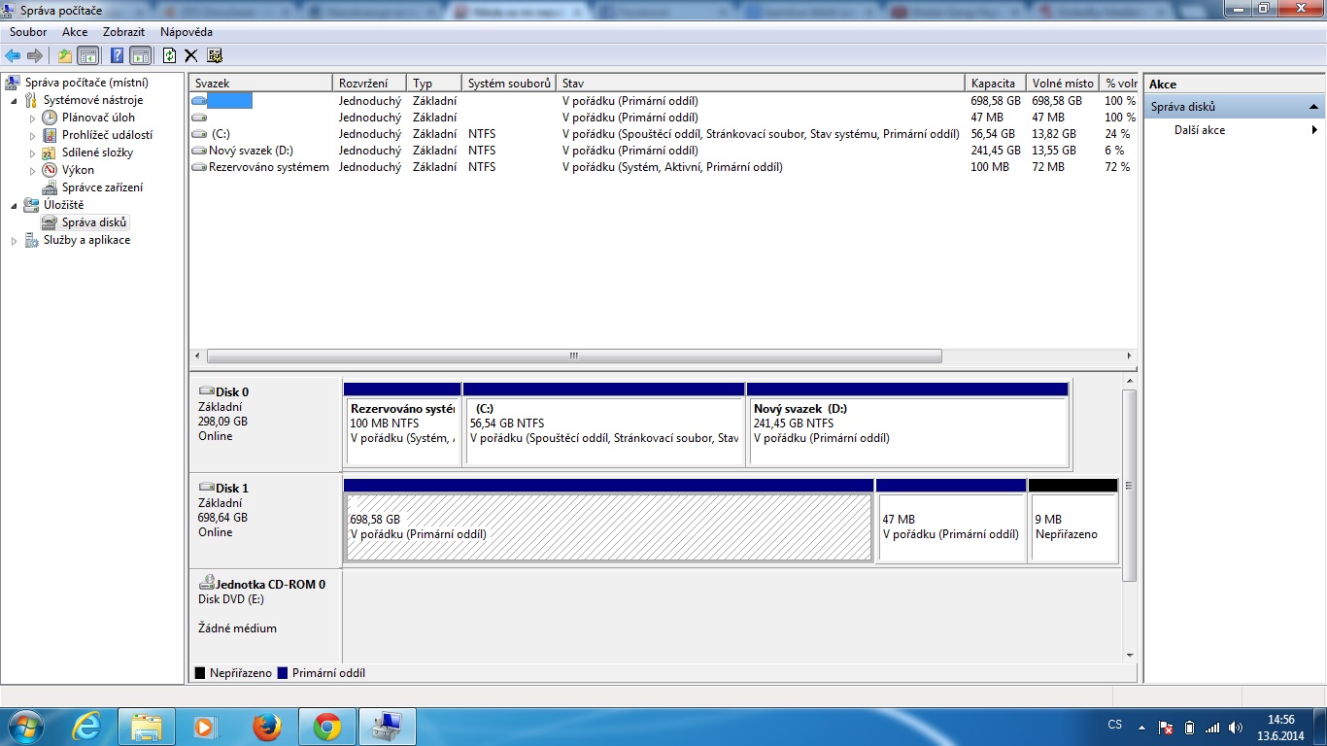The image size is (1327, 746).
Task: Select the Správce zařízení tree icon
Action: coord(50,187)
